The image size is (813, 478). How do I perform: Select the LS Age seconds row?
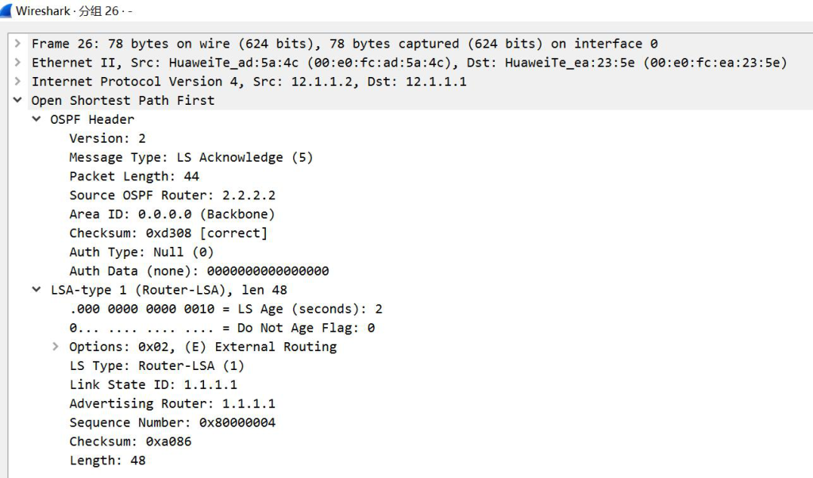(226, 309)
